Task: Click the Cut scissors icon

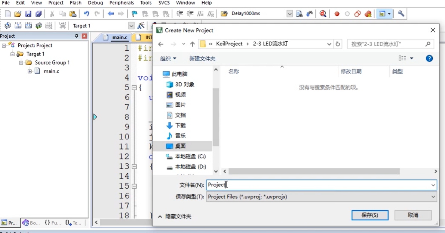Action: [x=52, y=13]
